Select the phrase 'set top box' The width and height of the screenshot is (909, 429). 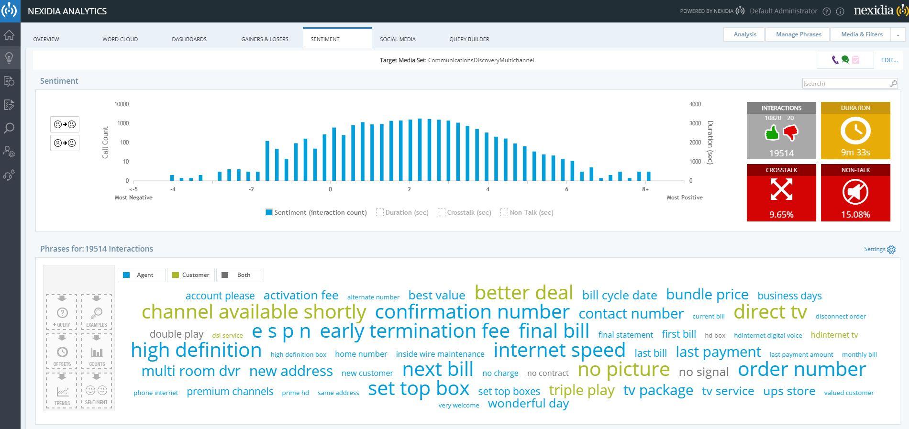(x=419, y=388)
